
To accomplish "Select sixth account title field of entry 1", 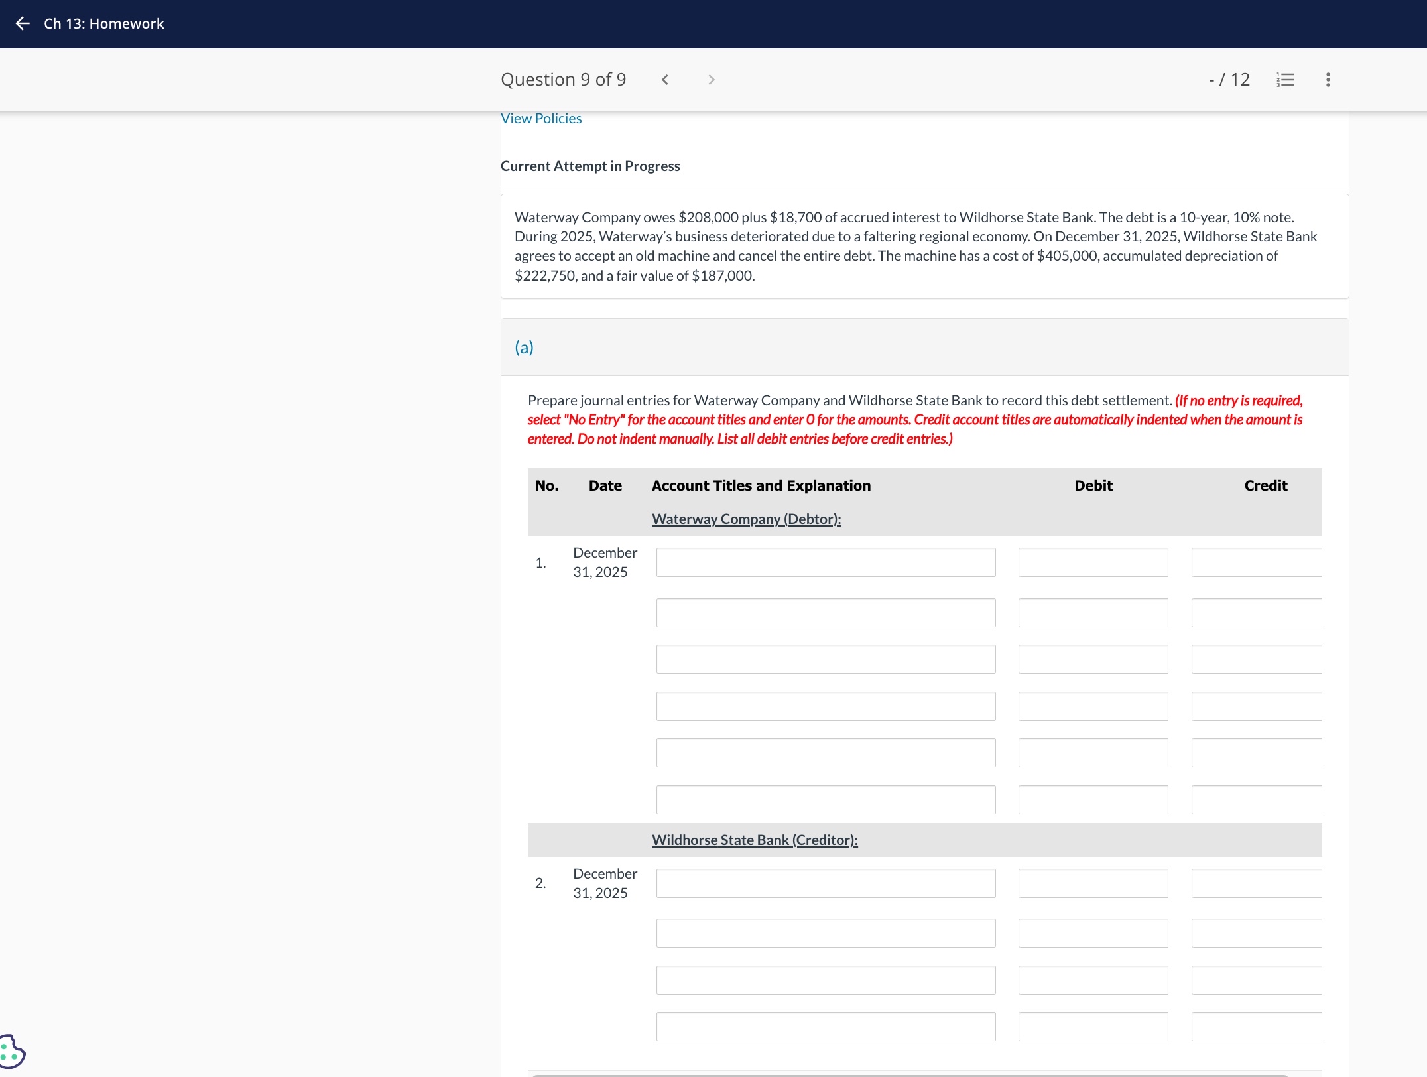I will (x=825, y=800).
